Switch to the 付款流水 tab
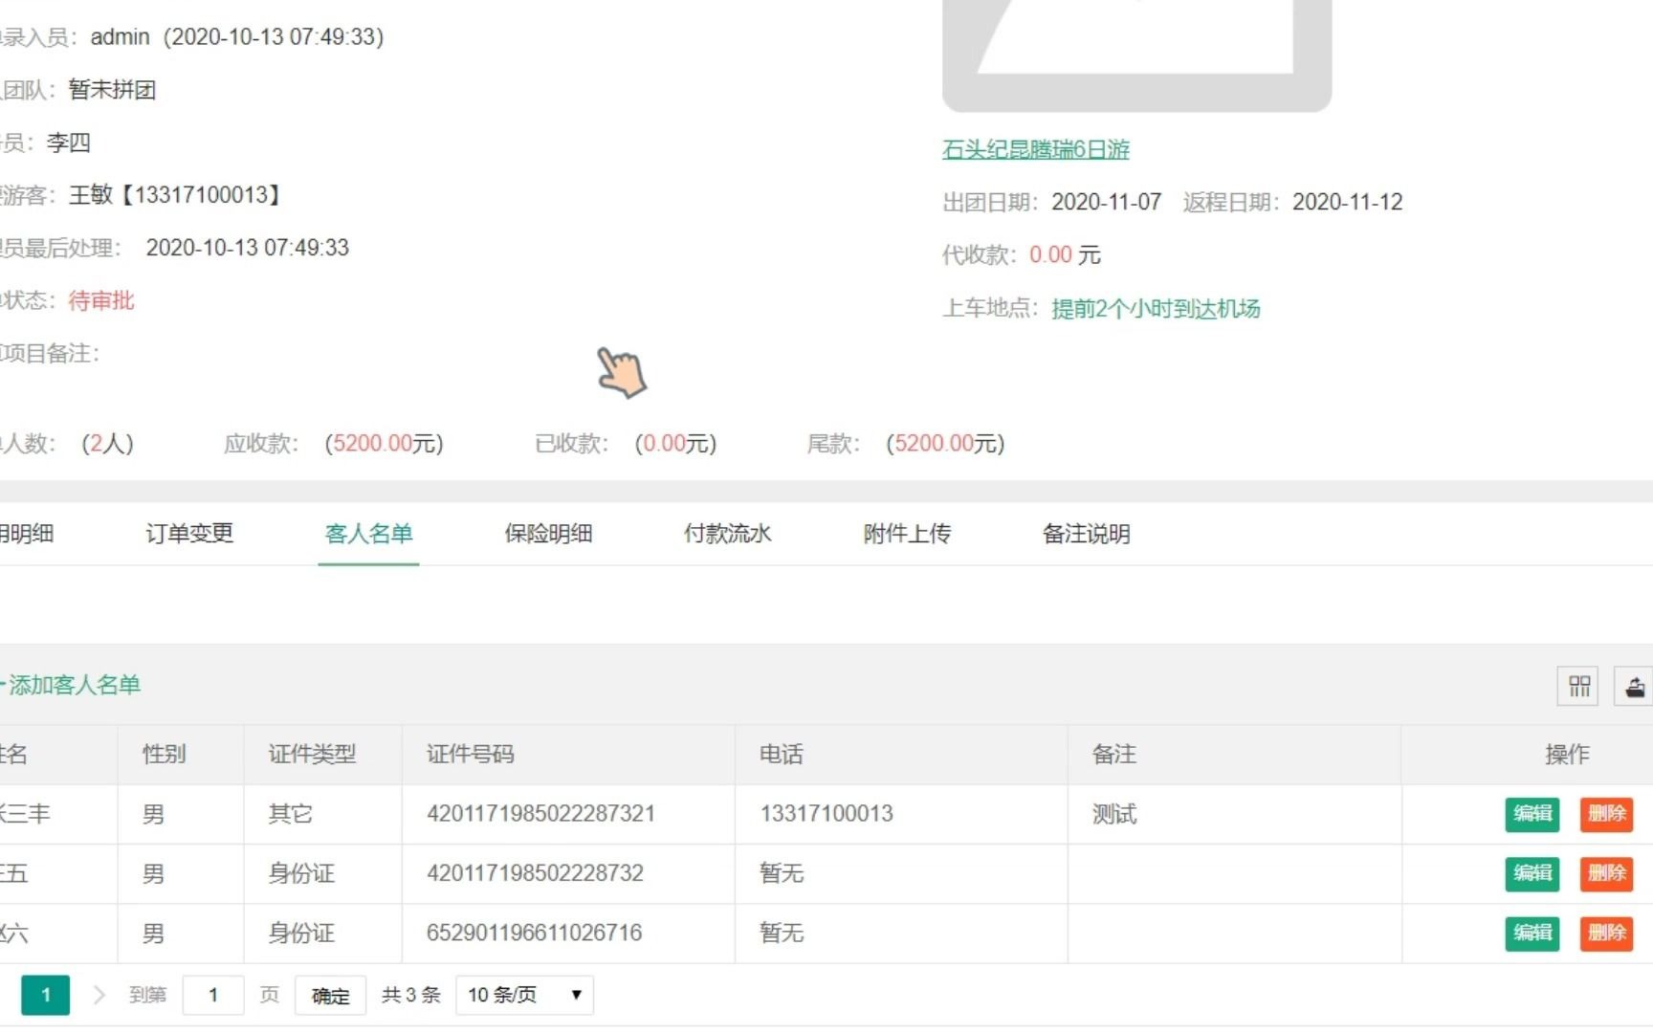Viewport: 1653px width, 1033px height. (x=727, y=534)
